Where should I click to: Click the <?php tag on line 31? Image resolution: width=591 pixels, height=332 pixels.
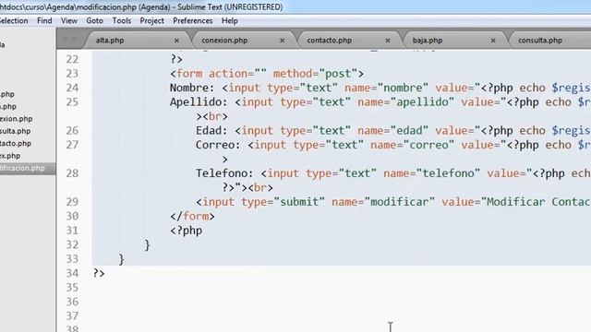(186, 231)
